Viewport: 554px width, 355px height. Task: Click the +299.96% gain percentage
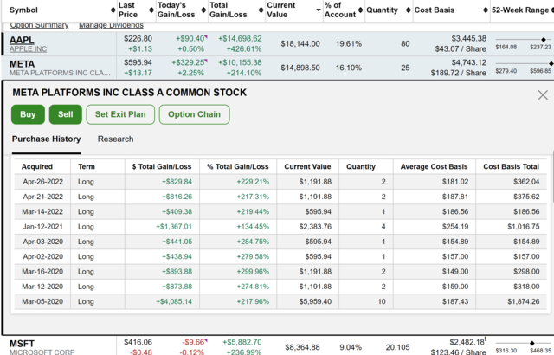pos(253,272)
